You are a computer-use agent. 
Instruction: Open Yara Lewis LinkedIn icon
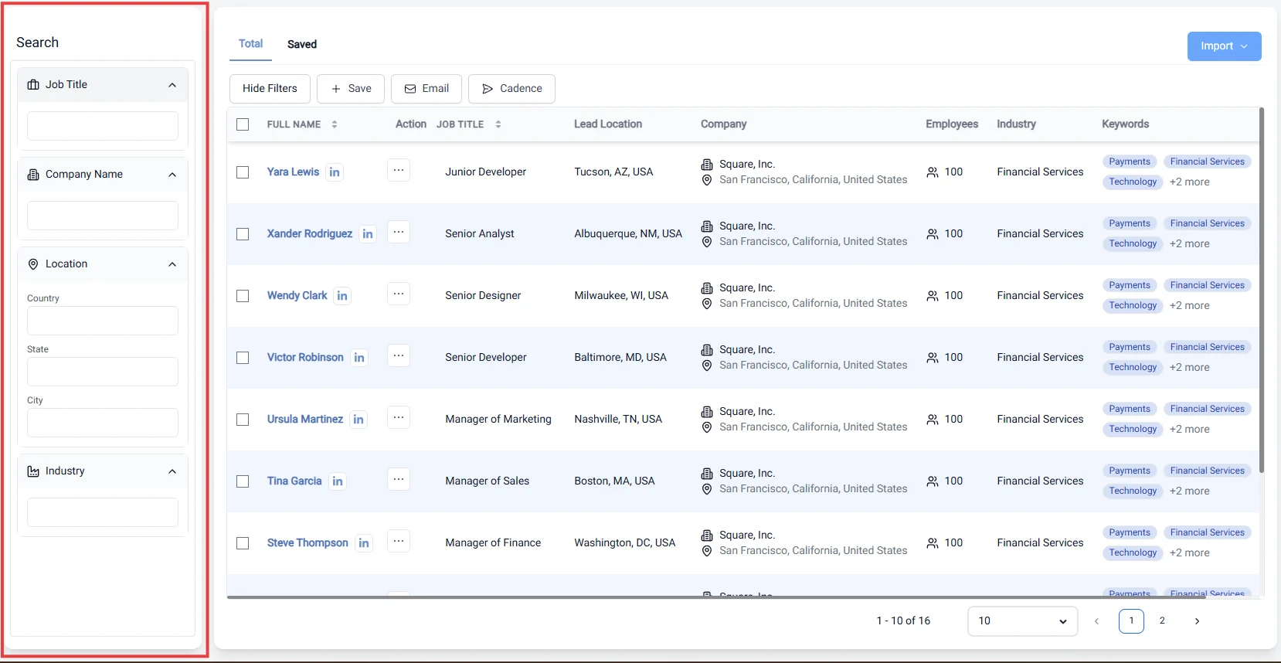pyautogui.click(x=335, y=172)
